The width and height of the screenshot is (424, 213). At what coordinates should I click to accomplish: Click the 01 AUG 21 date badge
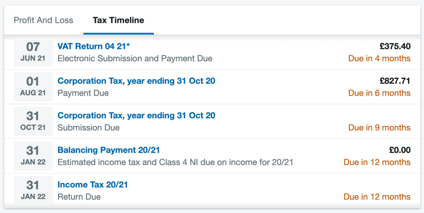pos(33,87)
